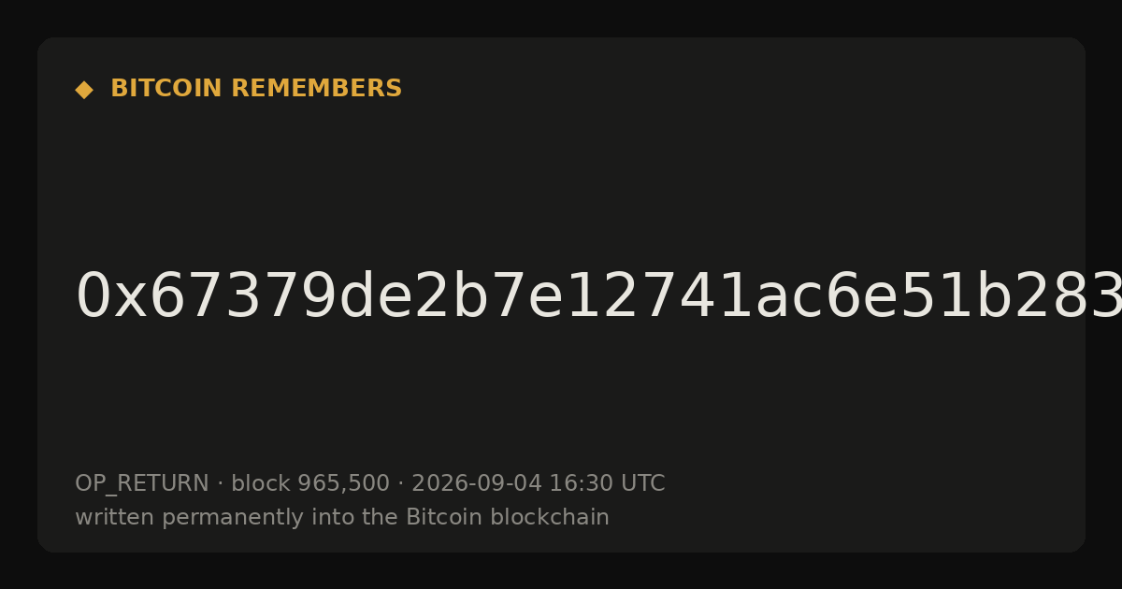The image size is (1122, 589).
Task: Click the written permanently footer line
Action: (x=342, y=518)
